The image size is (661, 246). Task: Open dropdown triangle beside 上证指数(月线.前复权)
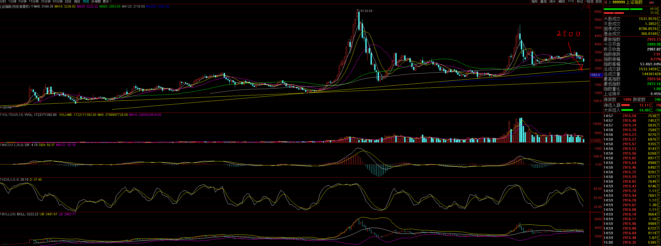coord(32,7)
